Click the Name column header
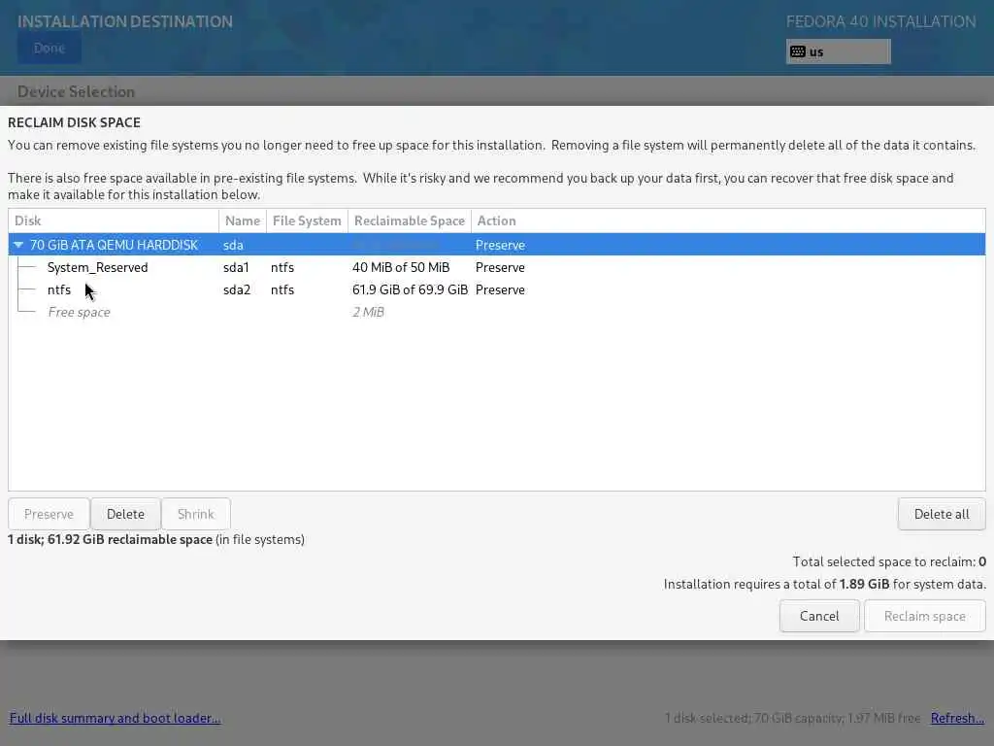 click(243, 220)
